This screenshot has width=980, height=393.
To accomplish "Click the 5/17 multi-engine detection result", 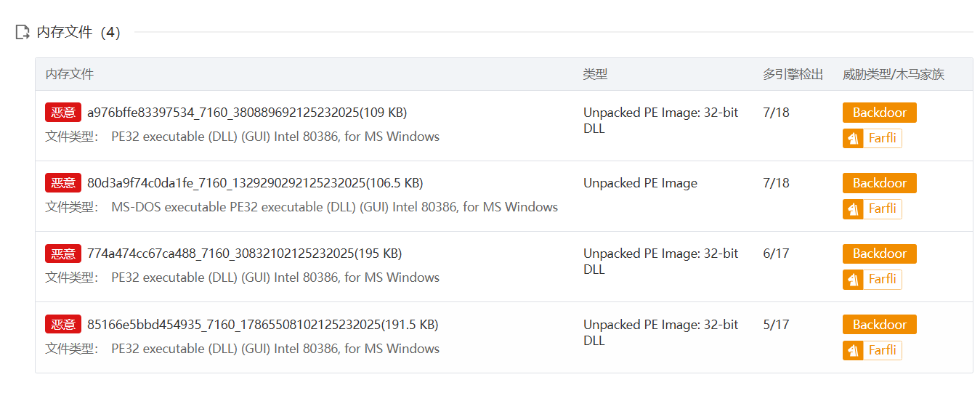I will click(776, 325).
